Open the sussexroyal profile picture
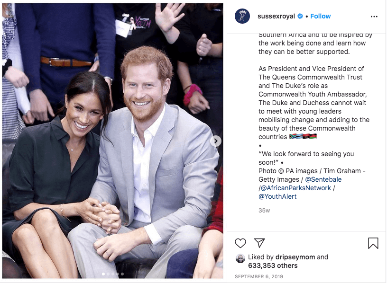This screenshot has height=283, width=387. point(242,16)
